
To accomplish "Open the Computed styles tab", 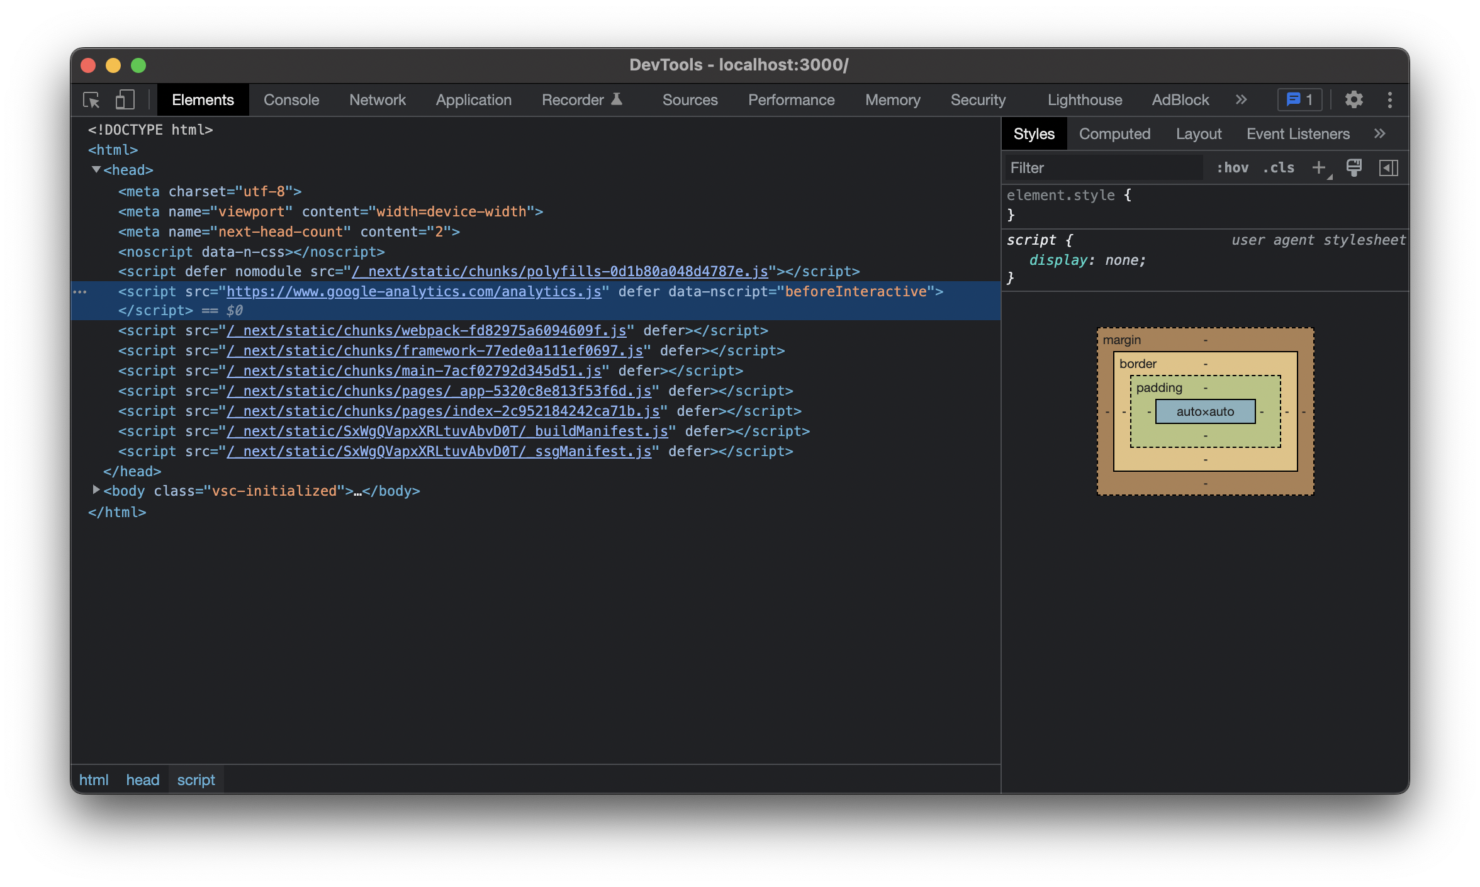I will (x=1114, y=134).
